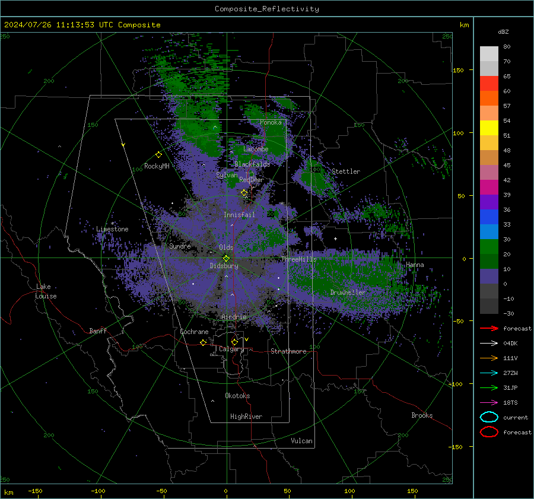The image size is (534, 499).
Task: Click the Brooks city label
Action: [422, 415]
